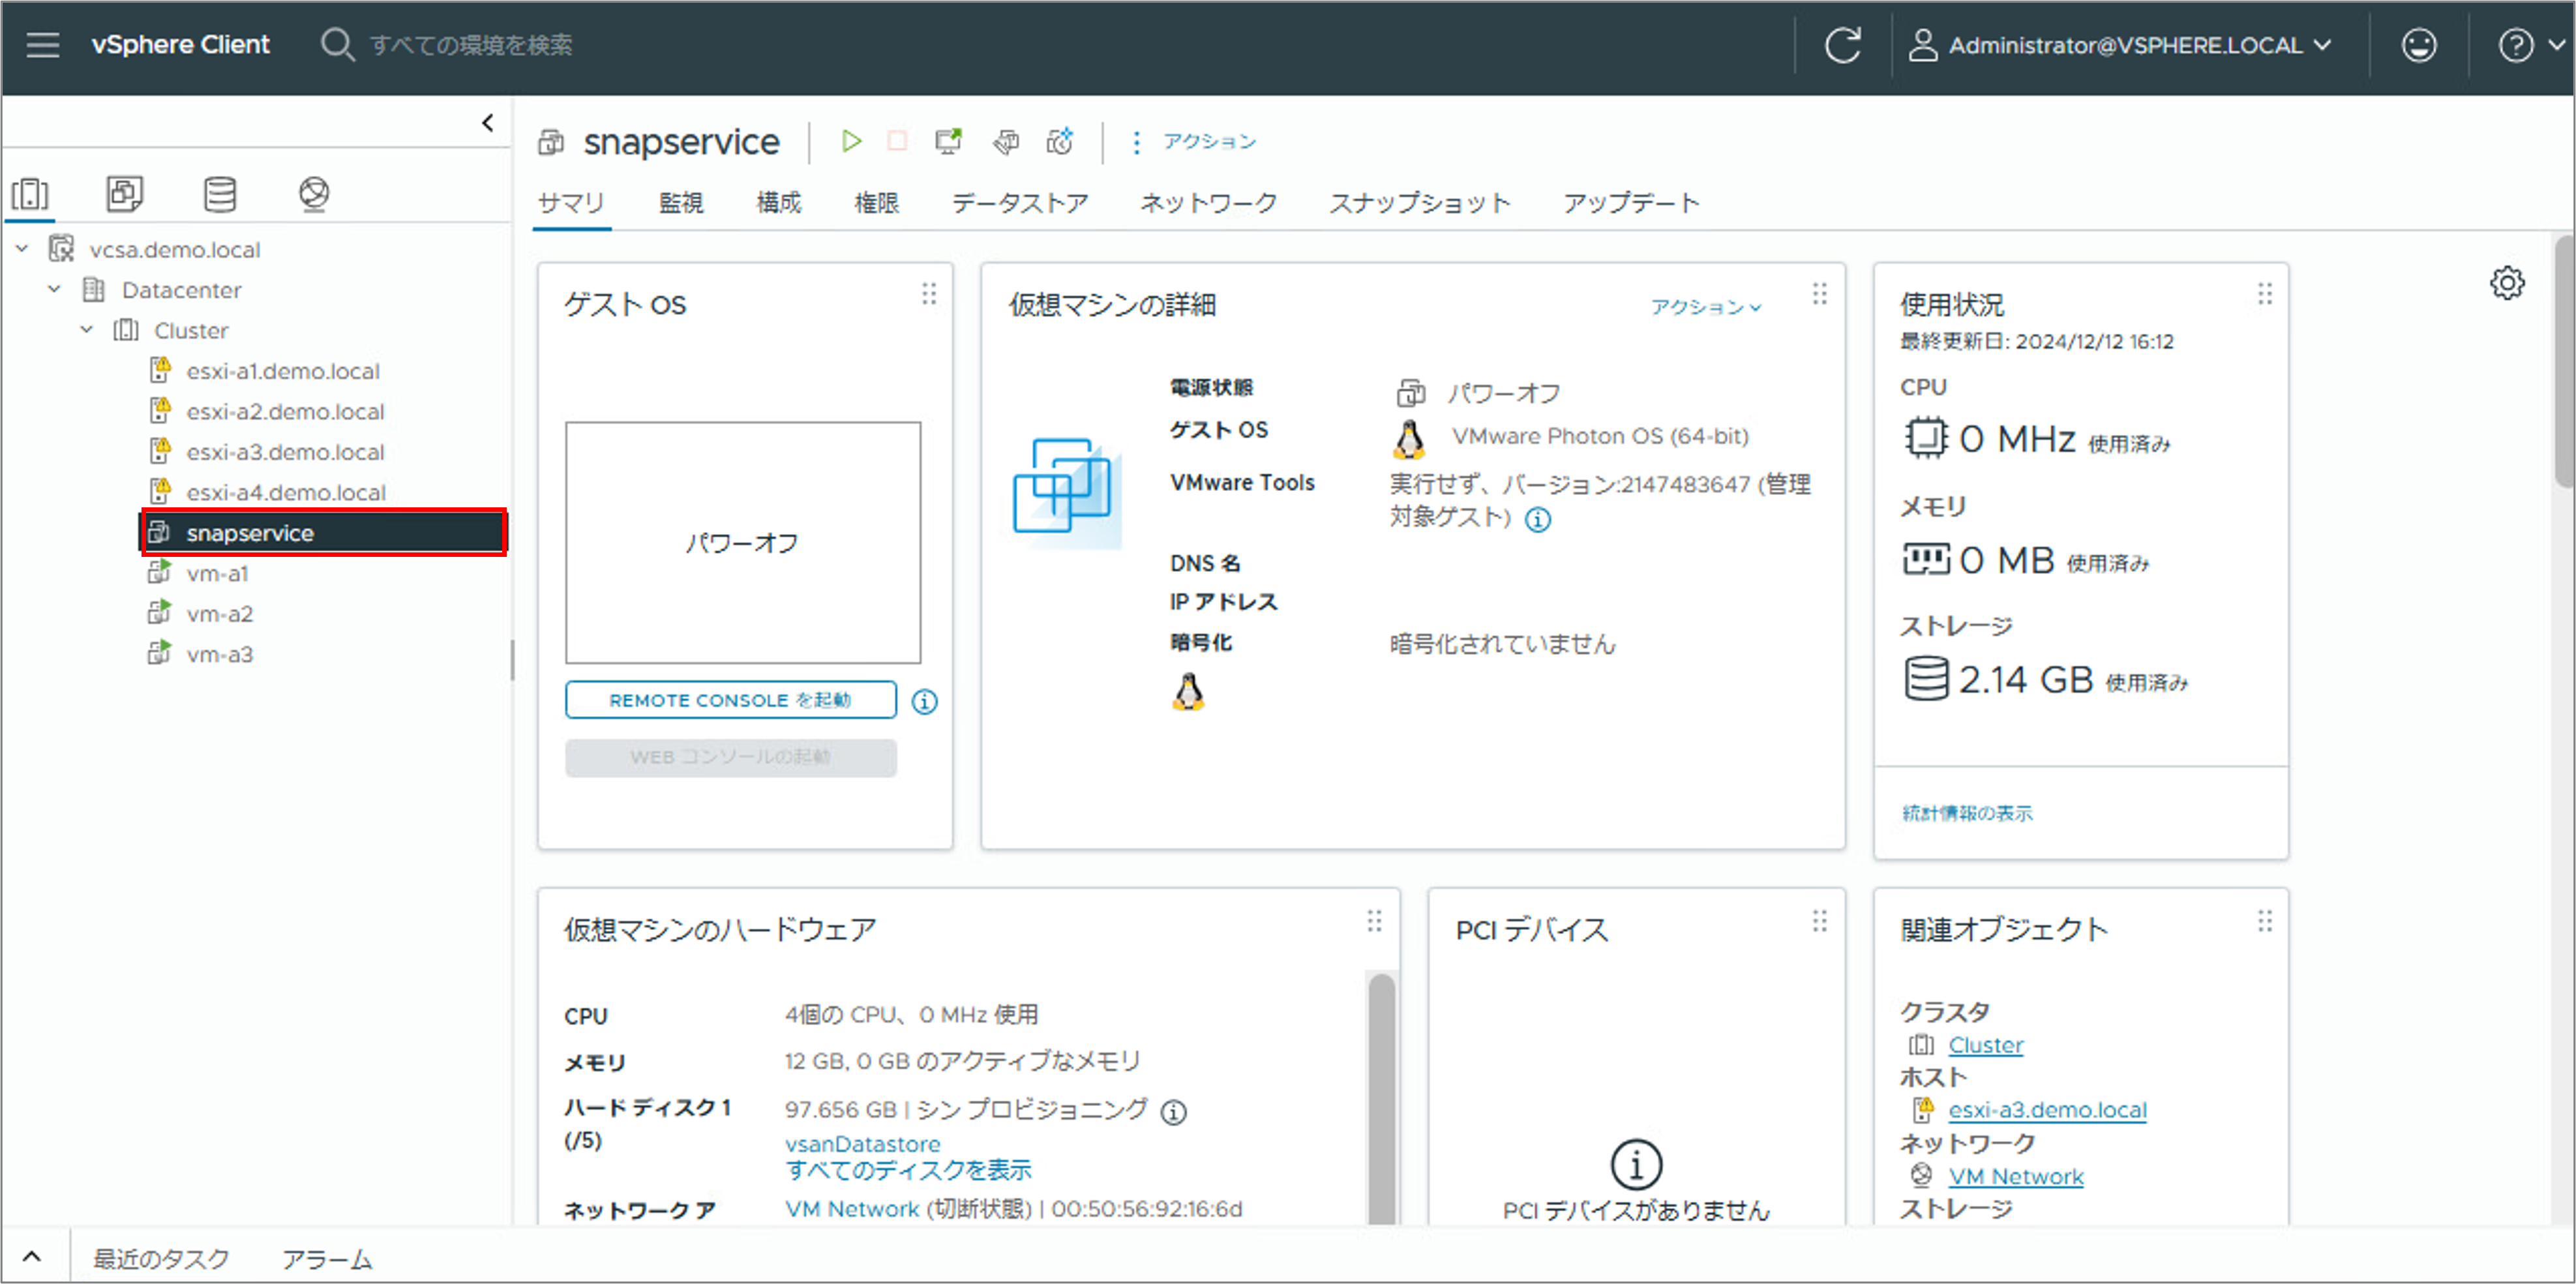This screenshot has height=1284, width=2576.
Task: Open the 監視 tab
Action: [681, 203]
